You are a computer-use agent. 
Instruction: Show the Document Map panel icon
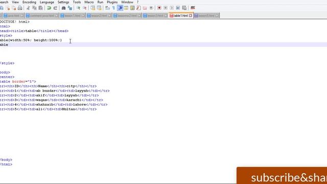[x=132, y=8]
